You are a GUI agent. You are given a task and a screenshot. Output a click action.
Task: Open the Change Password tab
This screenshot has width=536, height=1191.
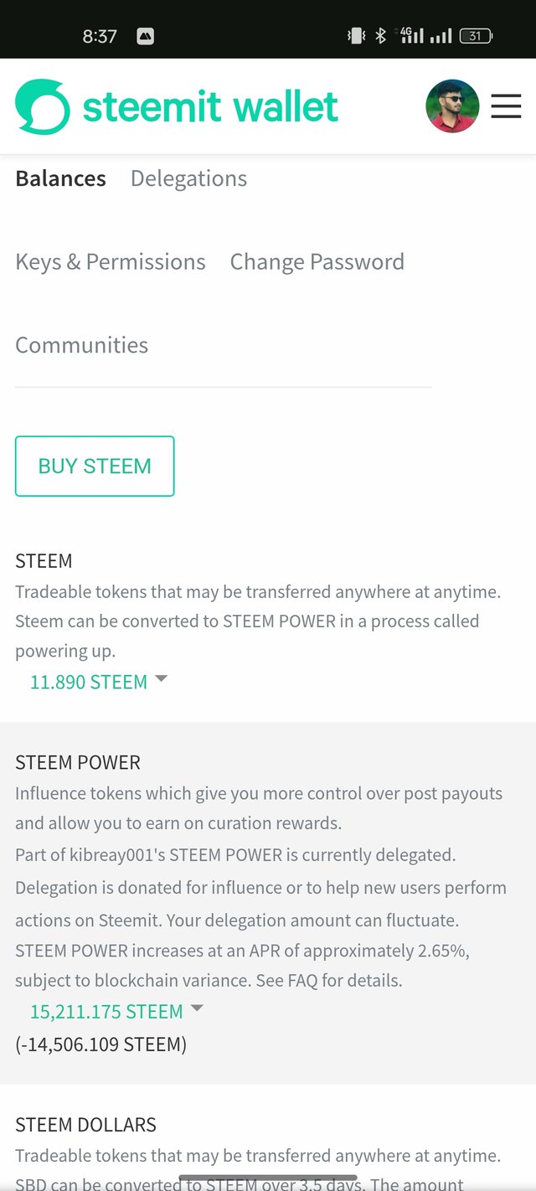click(317, 262)
